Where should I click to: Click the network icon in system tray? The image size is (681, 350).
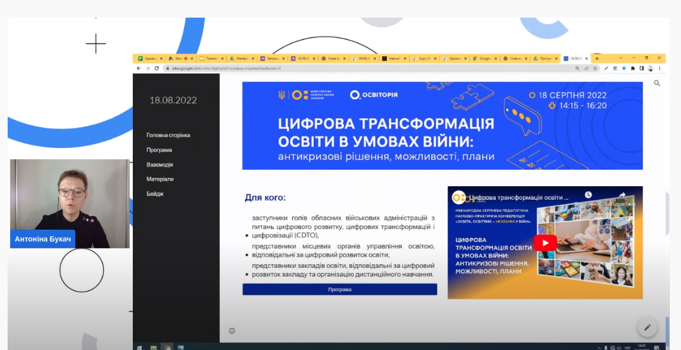click(x=612, y=348)
